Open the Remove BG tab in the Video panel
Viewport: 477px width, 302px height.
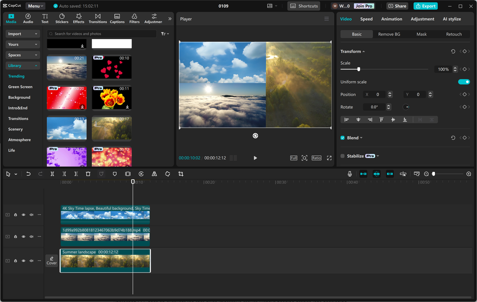coord(389,34)
